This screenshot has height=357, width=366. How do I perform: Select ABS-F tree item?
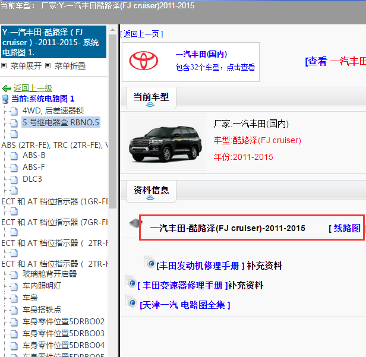(x=34, y=168)
